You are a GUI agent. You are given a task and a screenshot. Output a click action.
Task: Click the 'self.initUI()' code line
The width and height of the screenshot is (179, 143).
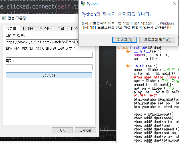coord(147,59)
